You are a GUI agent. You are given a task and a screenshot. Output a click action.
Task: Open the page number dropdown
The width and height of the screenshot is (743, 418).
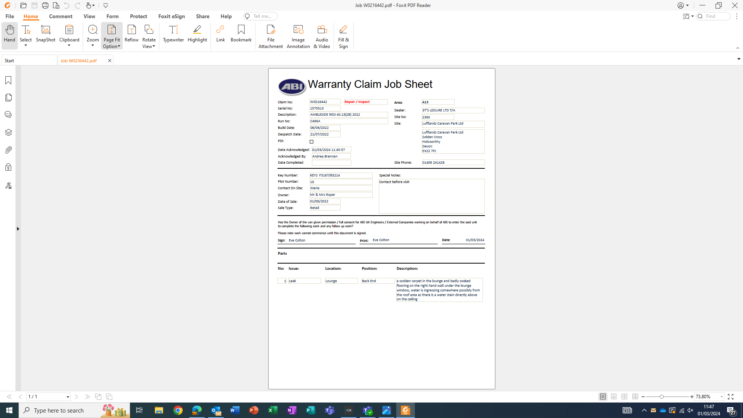(x=68, y=397)
